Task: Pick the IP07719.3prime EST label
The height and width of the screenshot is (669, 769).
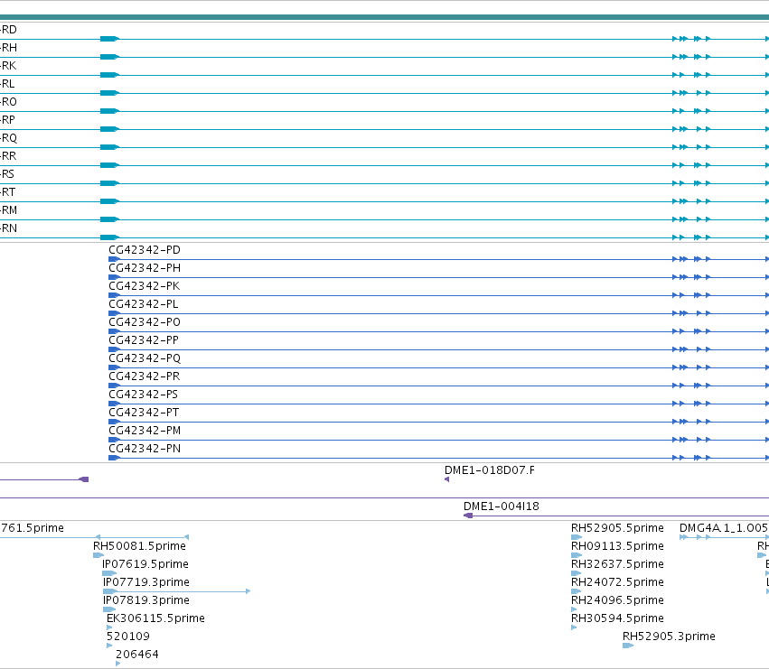Action: coord(146,582)
